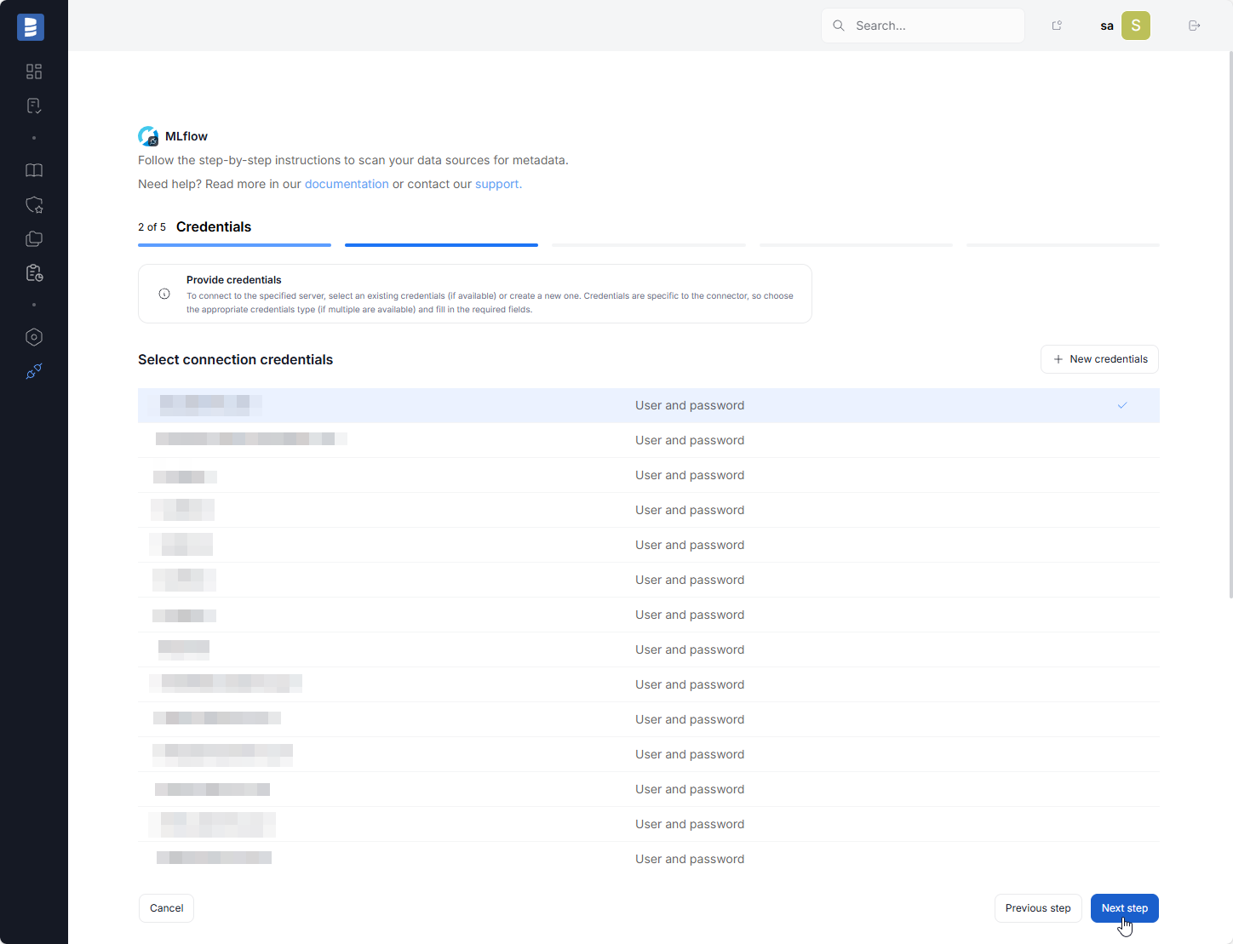The width and height of the screenshot is (1233, 944).
Task: Click the database logo at top left
Action: 31,27
